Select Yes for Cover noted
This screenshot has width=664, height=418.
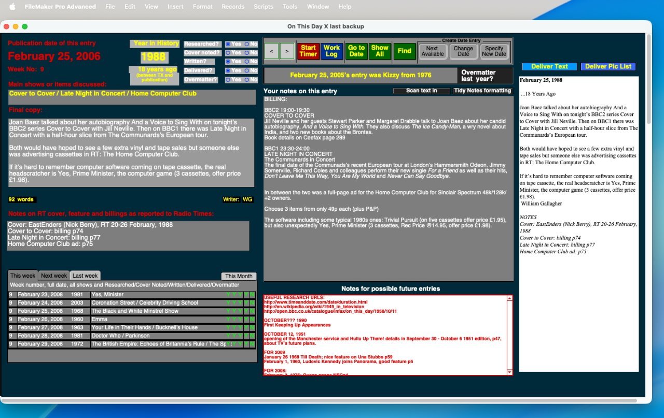pos(228,53)
